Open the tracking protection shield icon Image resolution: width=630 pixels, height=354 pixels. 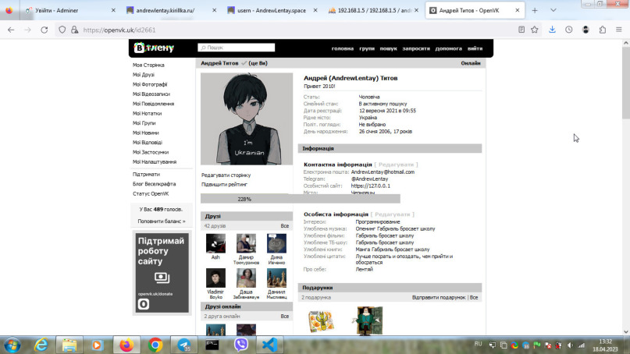click(x=62, y=30)
